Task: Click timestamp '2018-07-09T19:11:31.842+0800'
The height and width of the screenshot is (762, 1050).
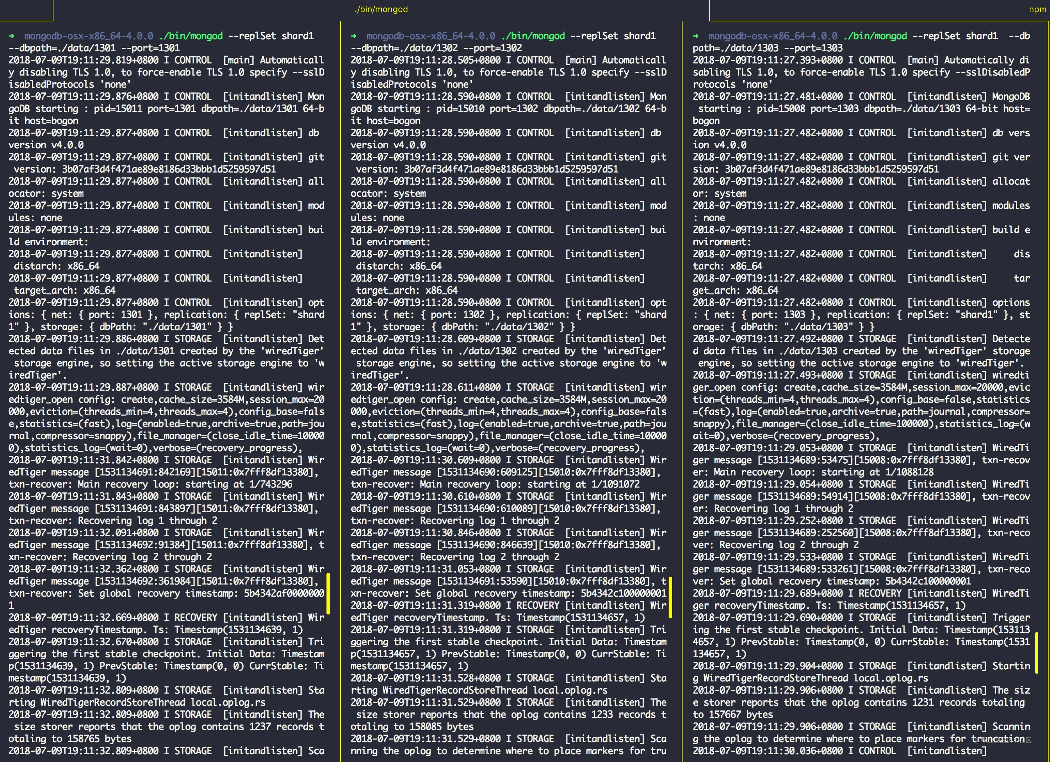Action: tap(83, 460)
